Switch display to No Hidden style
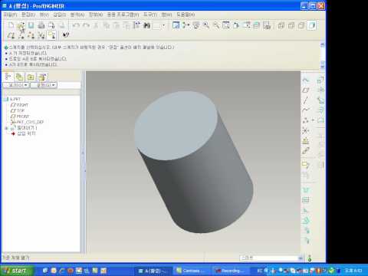This screenshot has width=368, height=276. pos(301,25)
